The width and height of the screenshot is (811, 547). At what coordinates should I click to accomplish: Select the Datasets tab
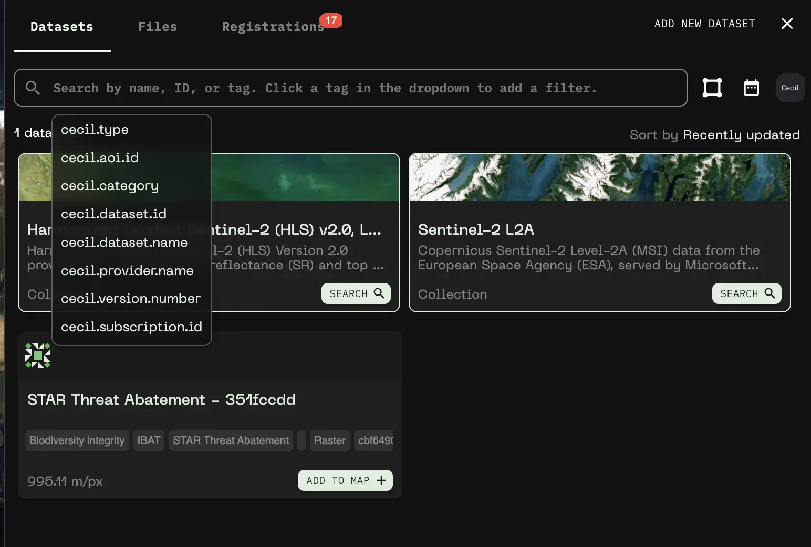pyautogui.click(x=61, y=27)
